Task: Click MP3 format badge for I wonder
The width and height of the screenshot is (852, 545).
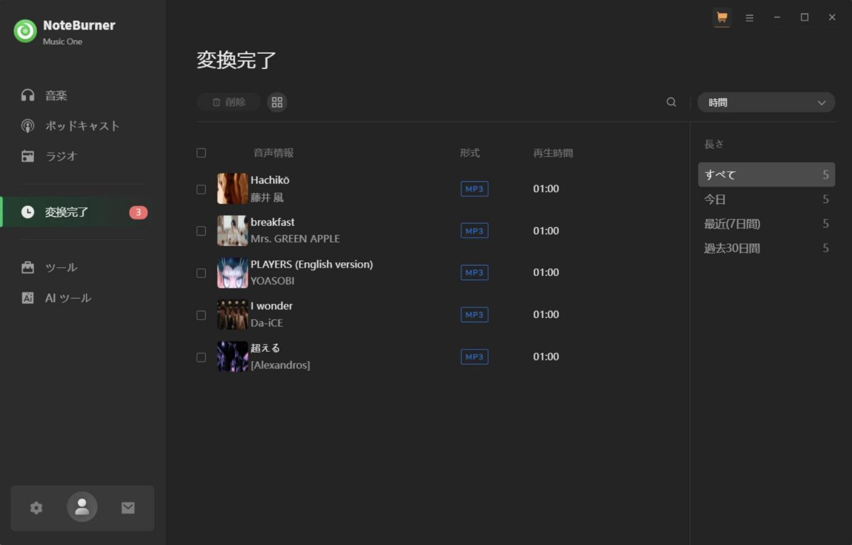Action: pos(475,315)
